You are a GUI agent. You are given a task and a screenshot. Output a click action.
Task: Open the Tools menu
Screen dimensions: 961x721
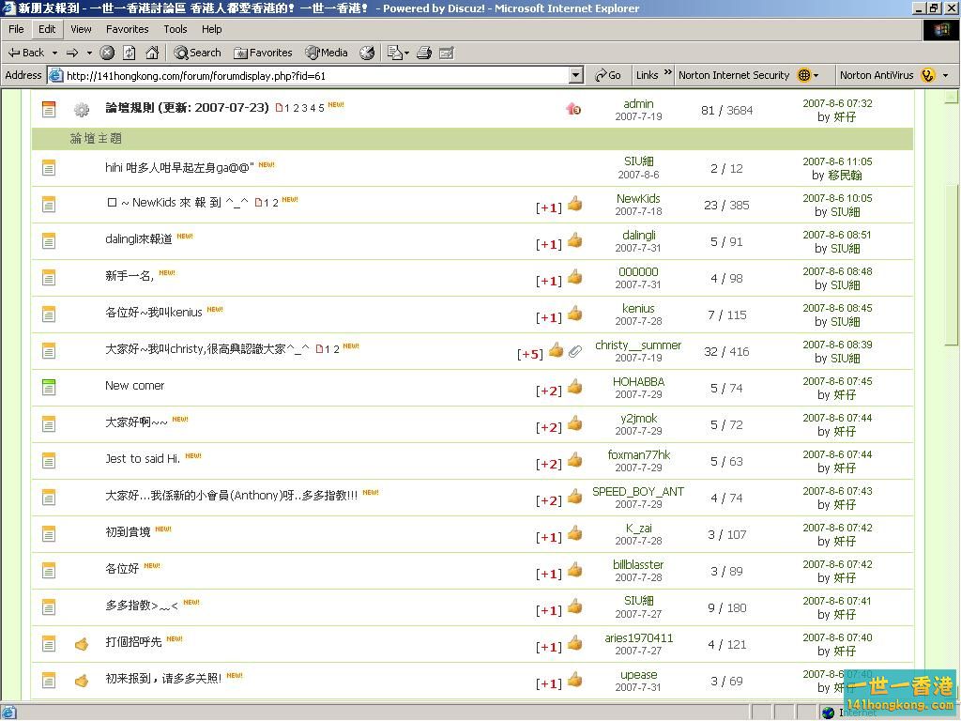pos(175,29)
